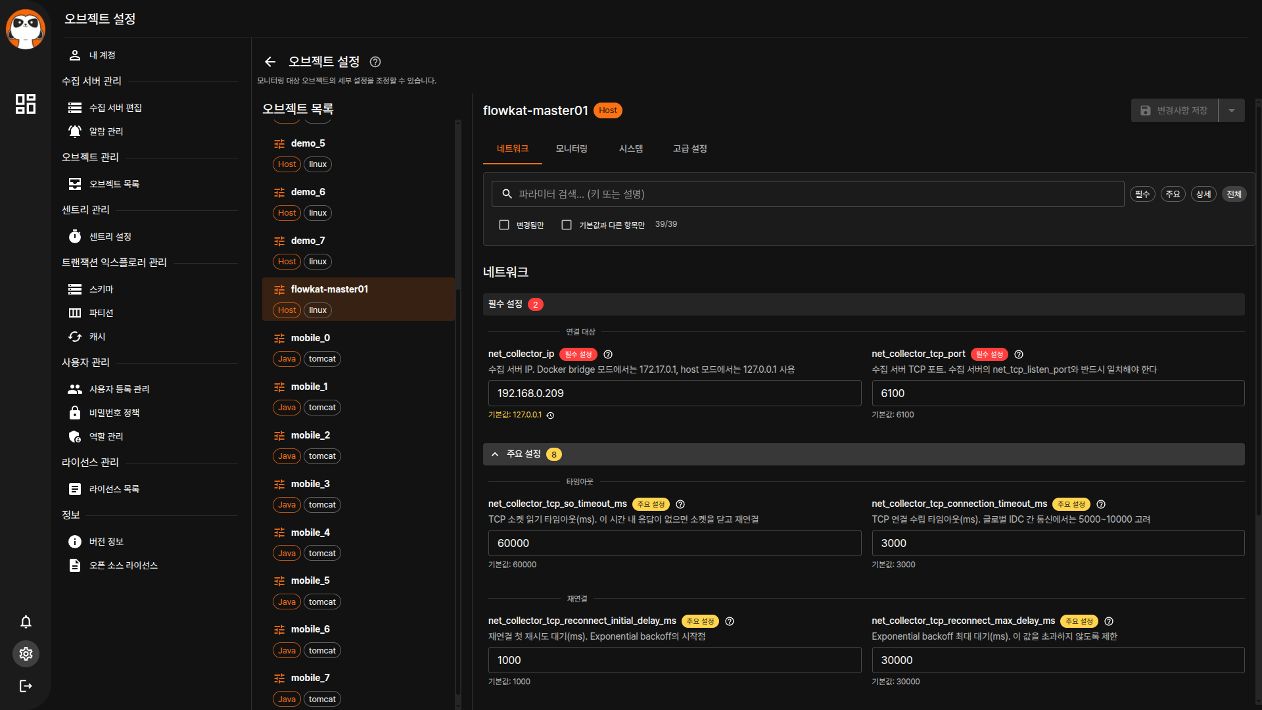
Task: Click the 변경사항 저장 button
Action: click(1174, 110)
